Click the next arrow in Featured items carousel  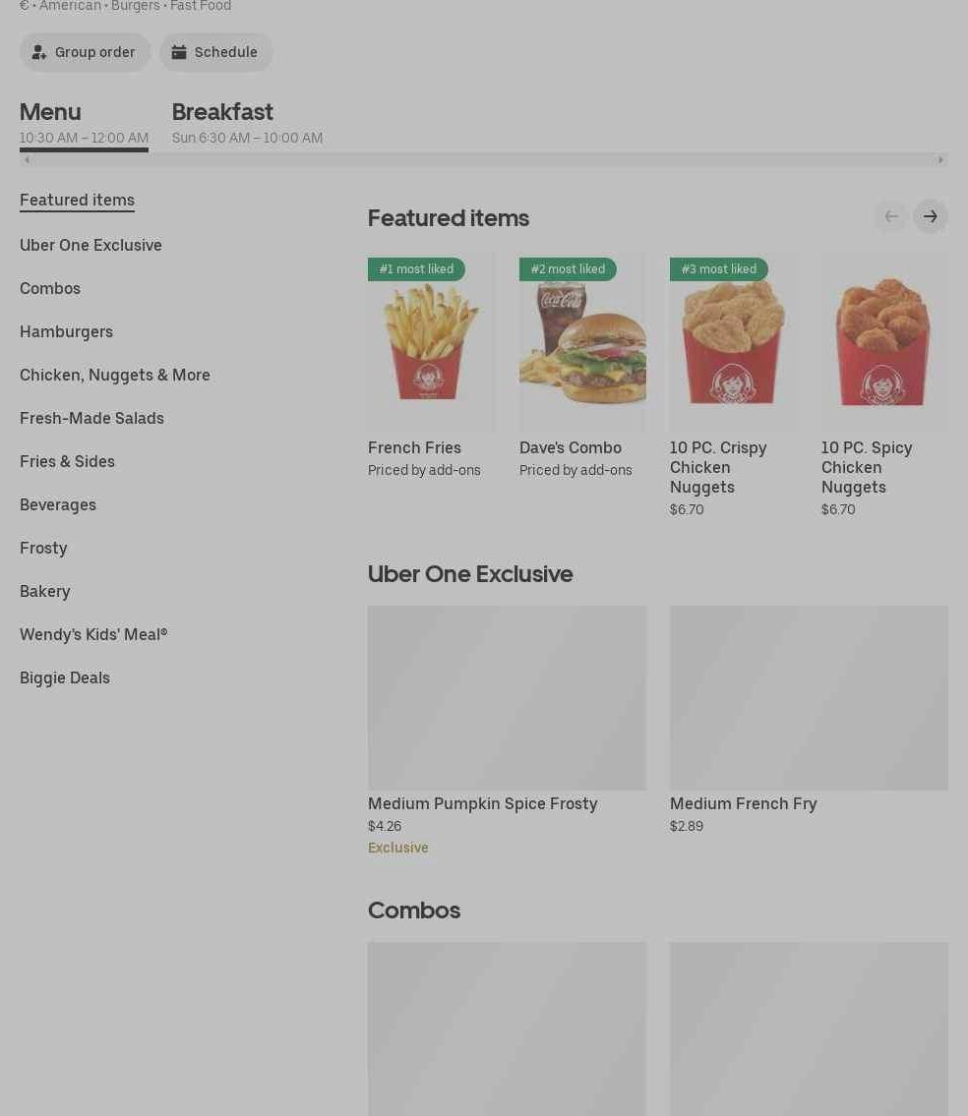point(931,216)
